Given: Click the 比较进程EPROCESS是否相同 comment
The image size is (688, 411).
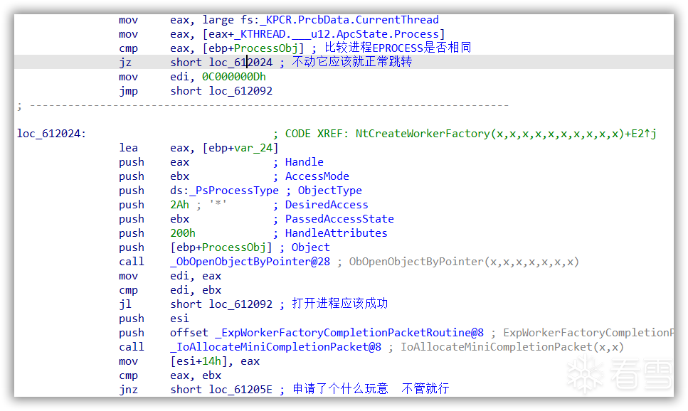Looking at the screenshot, I should pyautogui.click(x=398, y=48).
